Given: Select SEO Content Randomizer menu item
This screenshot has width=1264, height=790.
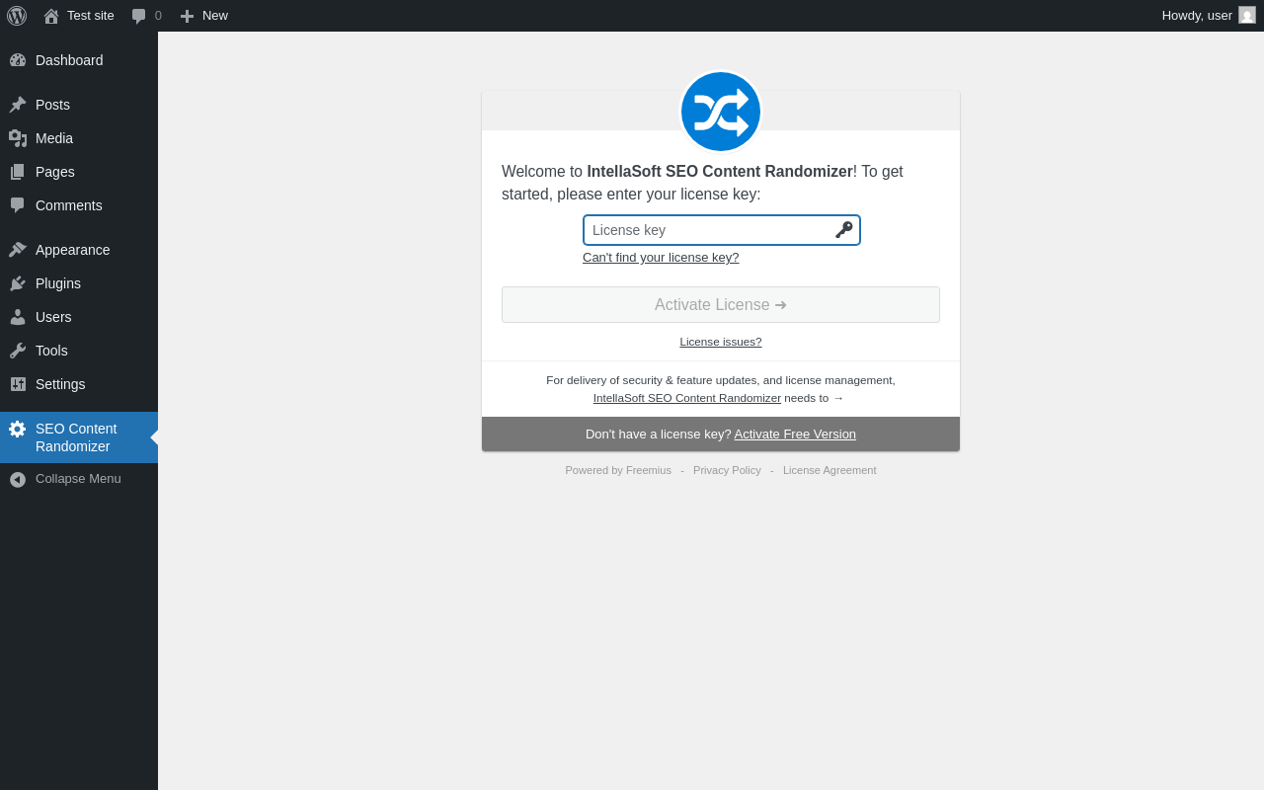Looking at the screenshot, I should [x=79, y=437].
